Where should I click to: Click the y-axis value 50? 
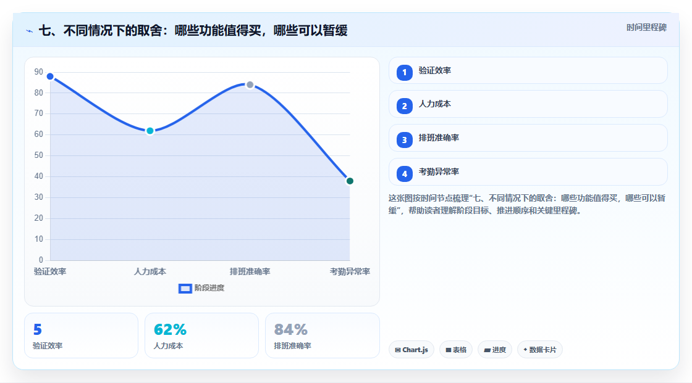39,155
